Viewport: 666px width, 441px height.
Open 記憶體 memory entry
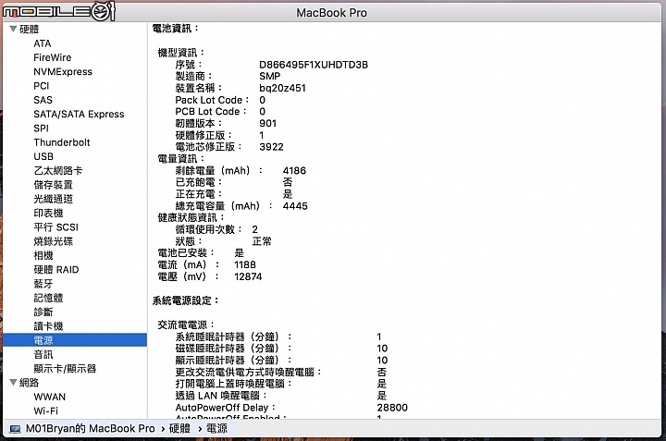48,298
